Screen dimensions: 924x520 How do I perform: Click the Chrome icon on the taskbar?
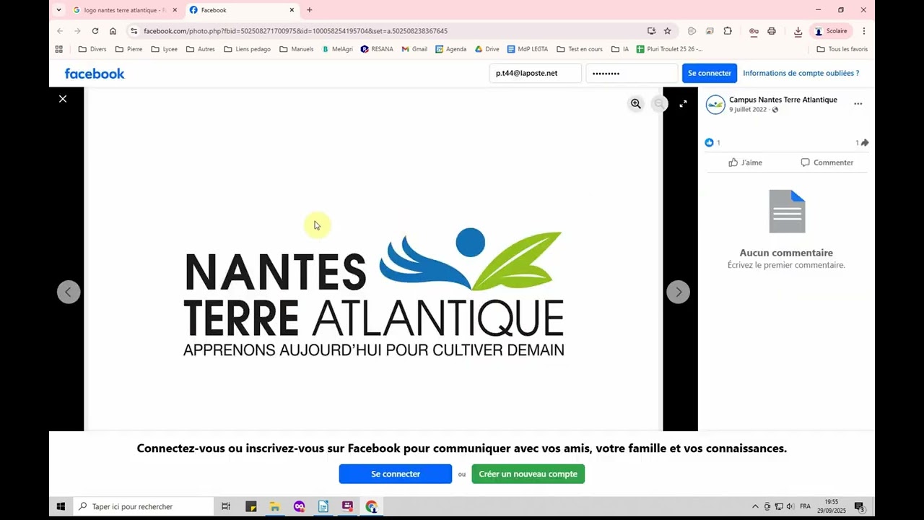(371, 506)
